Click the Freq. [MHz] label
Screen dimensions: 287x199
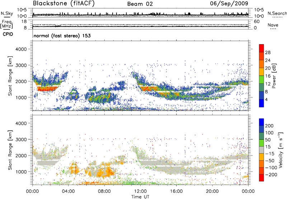[6, 24]
